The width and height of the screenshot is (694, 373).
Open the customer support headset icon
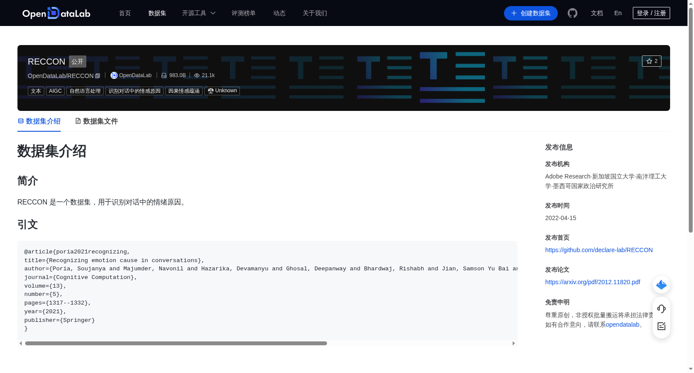(661, 308)
